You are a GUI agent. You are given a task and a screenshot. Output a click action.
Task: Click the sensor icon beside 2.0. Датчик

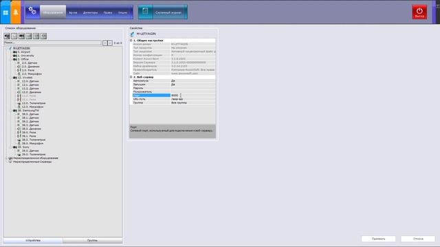pyautogui.click(x=19, y=63)
